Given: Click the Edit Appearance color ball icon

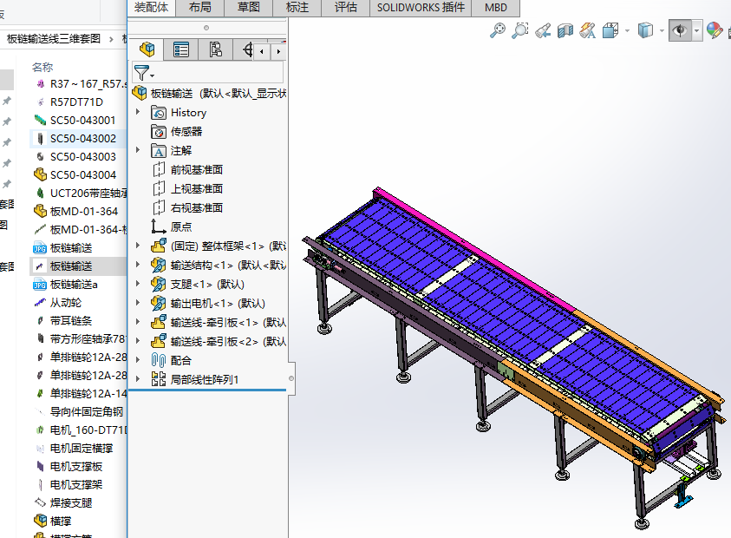Looking at the screenshot, I should [714, 31].
